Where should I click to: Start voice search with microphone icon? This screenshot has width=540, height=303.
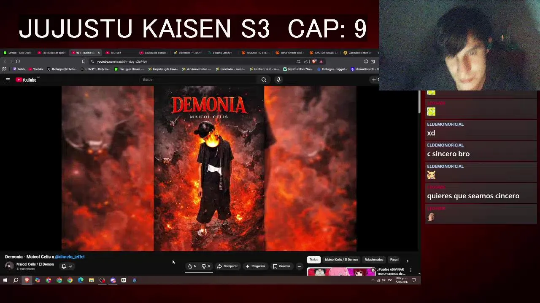click(278, 80)
